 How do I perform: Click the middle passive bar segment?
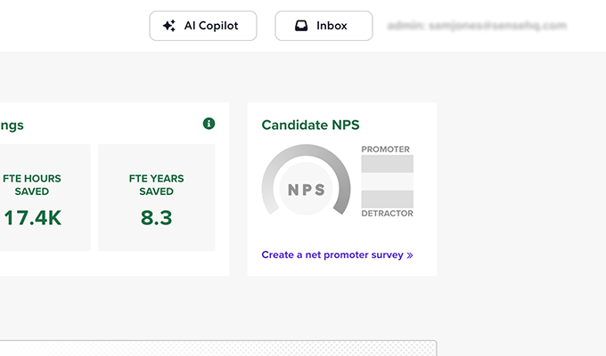click(x=388, y=182)
